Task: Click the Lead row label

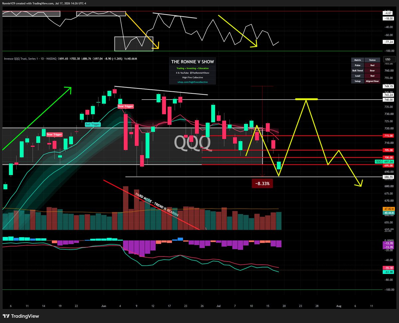Action: click(357, 76)
